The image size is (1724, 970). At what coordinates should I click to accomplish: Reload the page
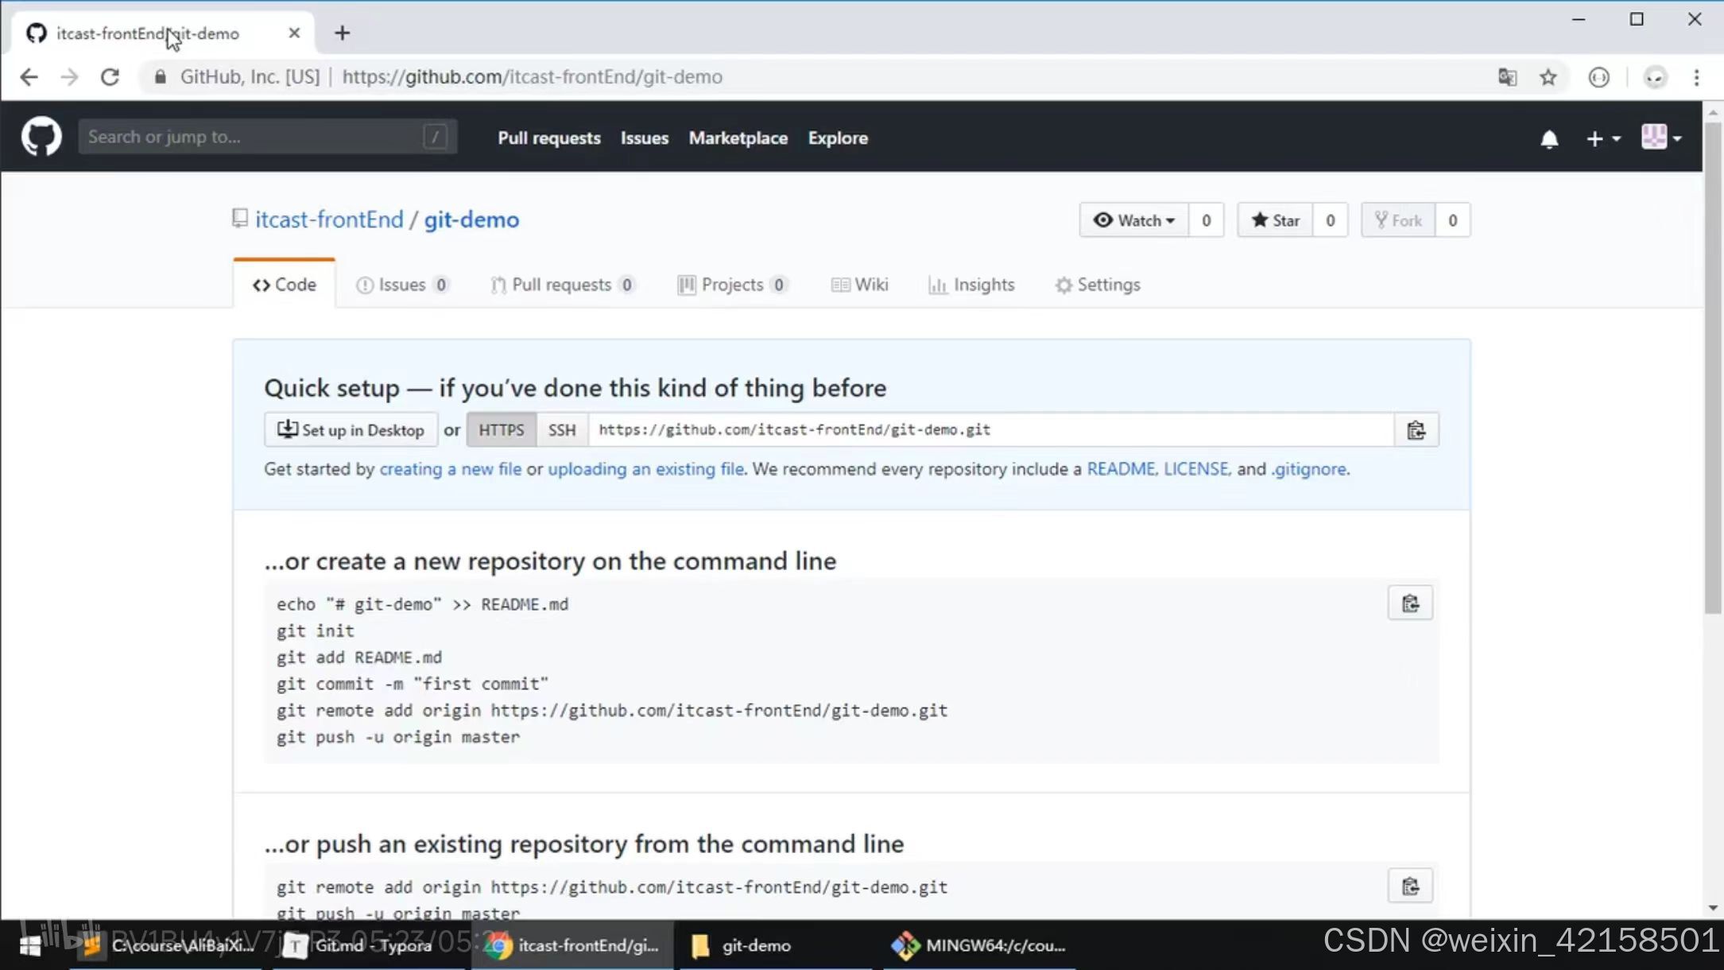[110, 77]
